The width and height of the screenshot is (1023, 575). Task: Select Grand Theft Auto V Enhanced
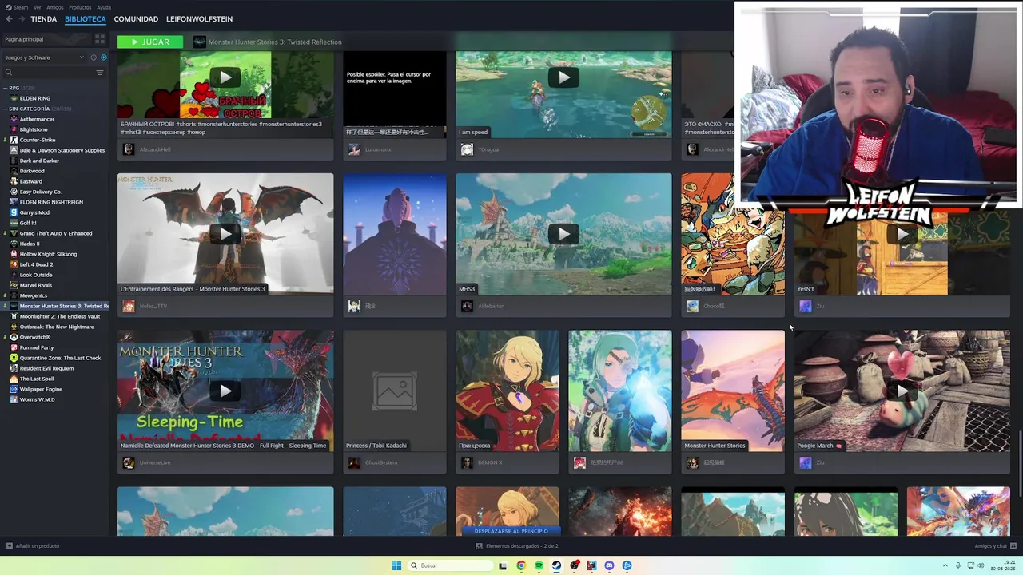click(x=54, y=233)
